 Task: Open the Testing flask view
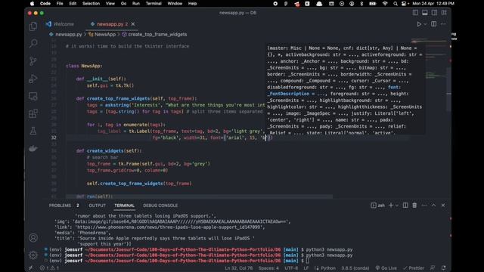pyautogui.click(x=33, y=131)
